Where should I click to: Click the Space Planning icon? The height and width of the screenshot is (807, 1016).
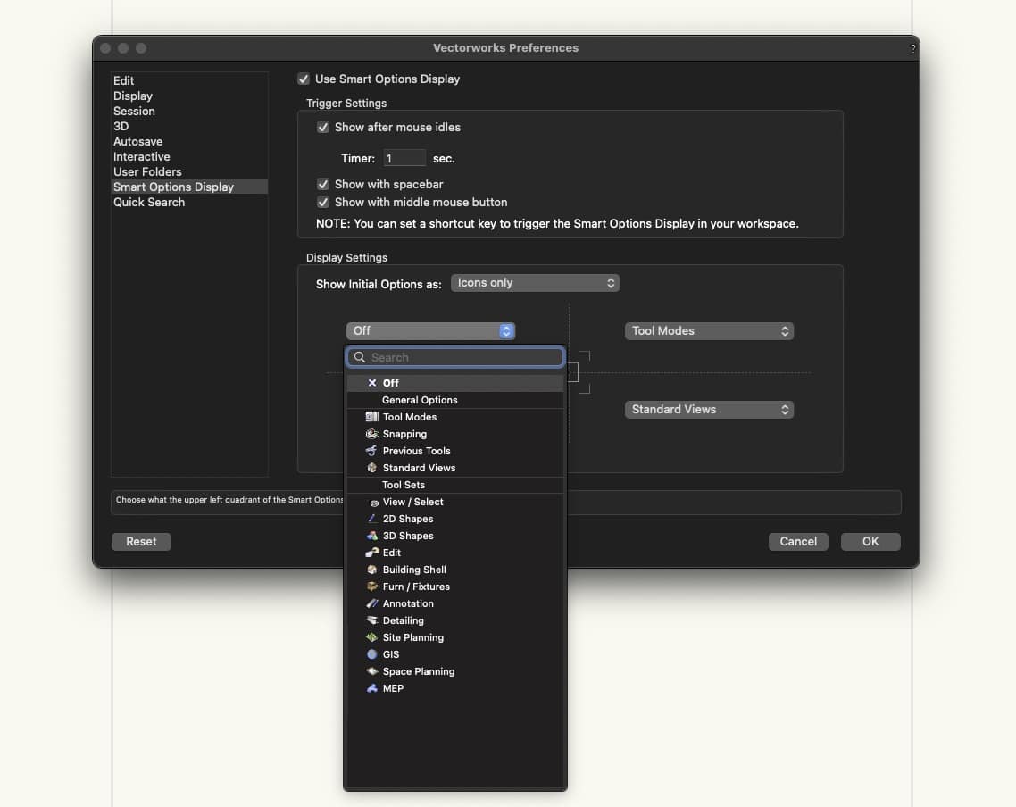372,671
